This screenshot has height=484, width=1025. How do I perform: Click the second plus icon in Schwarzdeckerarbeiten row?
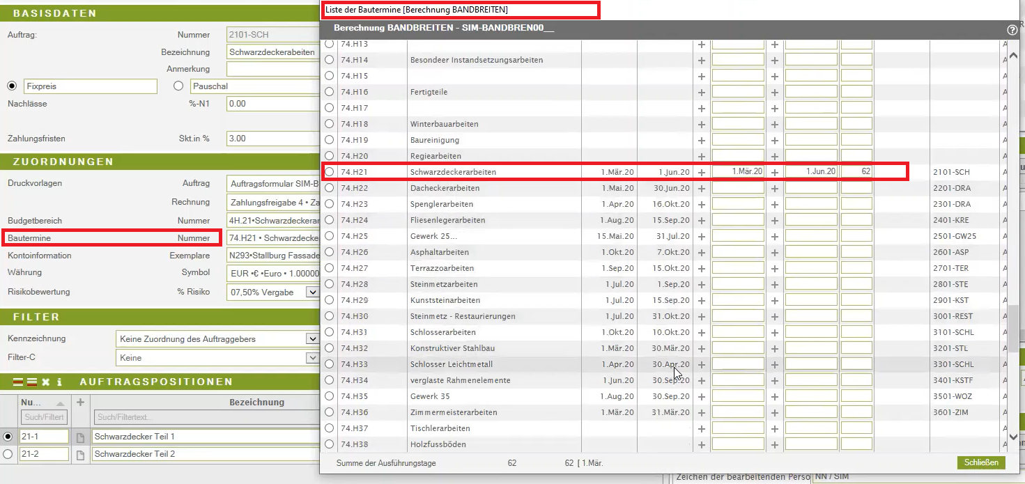(775, 172)
